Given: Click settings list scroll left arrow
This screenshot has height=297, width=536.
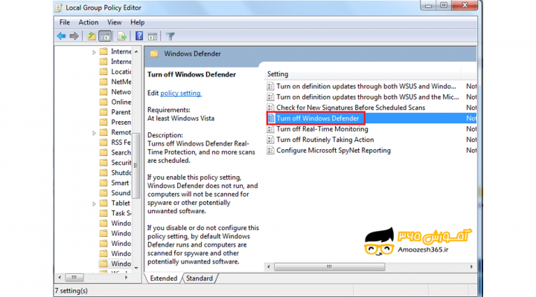Looking at the screenshot, I should pos(269,267).
